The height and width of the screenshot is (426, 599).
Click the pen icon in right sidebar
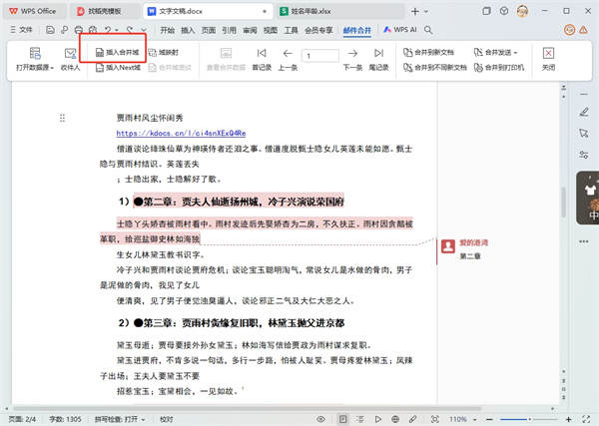[584, 112]
